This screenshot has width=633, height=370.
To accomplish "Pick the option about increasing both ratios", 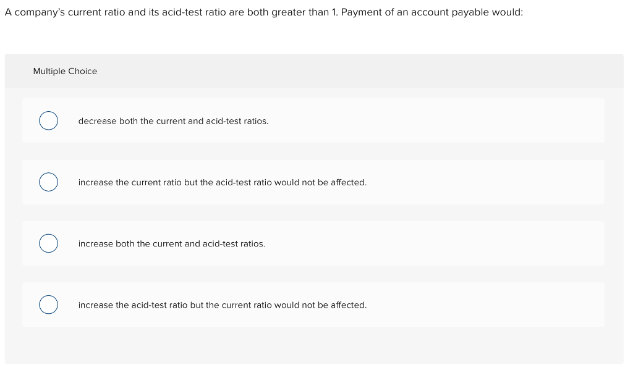I will (171, 243).
